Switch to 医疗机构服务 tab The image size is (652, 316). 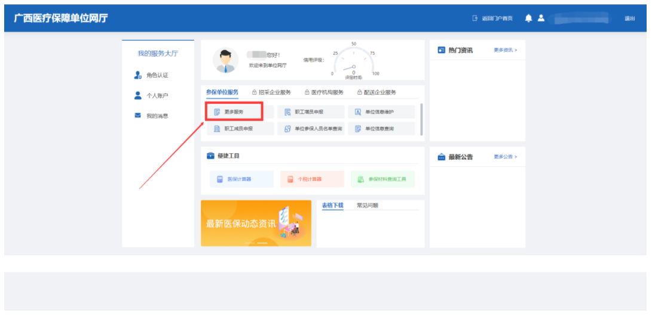point(324,92)
